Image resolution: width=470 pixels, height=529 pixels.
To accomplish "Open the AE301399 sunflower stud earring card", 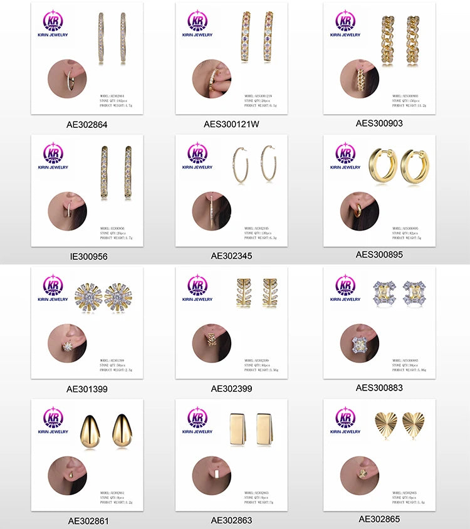I will click(x=87, y=323).
